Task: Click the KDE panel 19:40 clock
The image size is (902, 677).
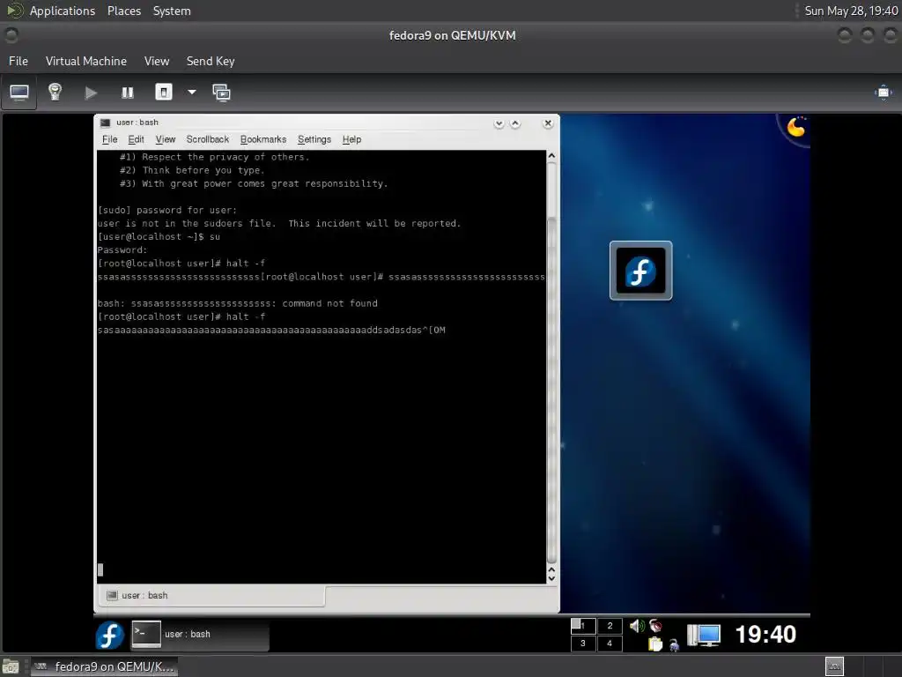Action: [765, 635]
